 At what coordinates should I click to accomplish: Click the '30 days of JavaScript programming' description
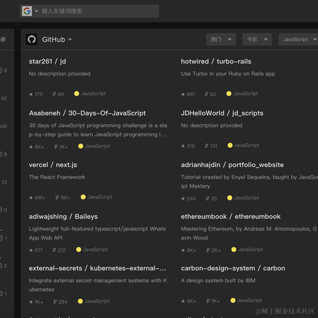coord(98,130)
